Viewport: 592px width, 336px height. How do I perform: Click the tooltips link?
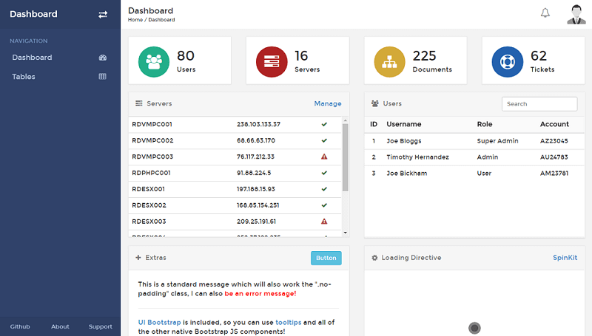(x=289, y=323)
